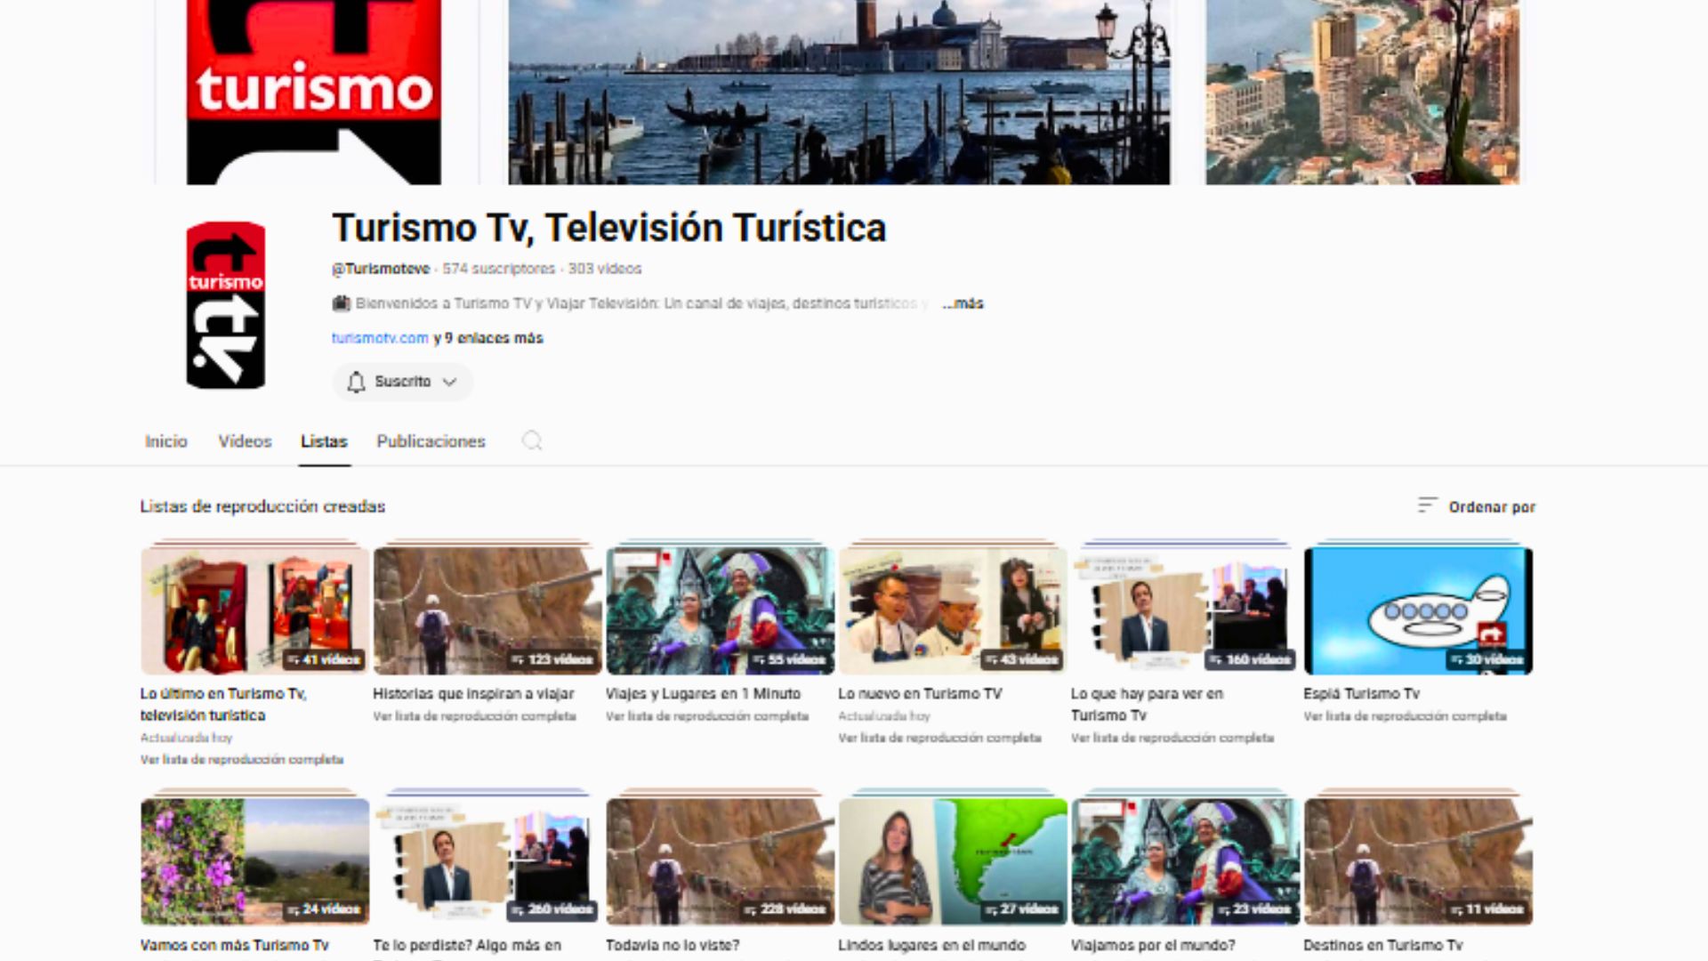This screenshot has width=1708, height=961.
Task: Open the map presenter 27 videos thumbnail
Action: 953,861
